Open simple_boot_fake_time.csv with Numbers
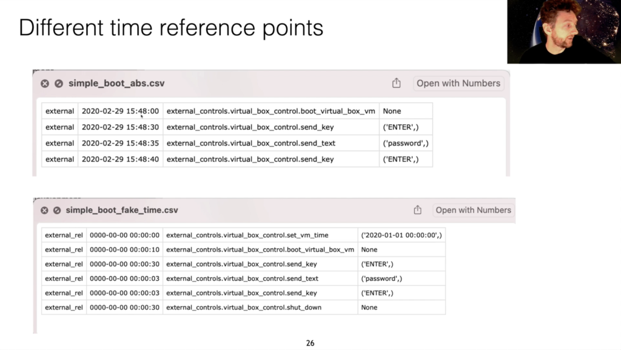Viewport: 621px width, 350px height. tap(473, 210)
